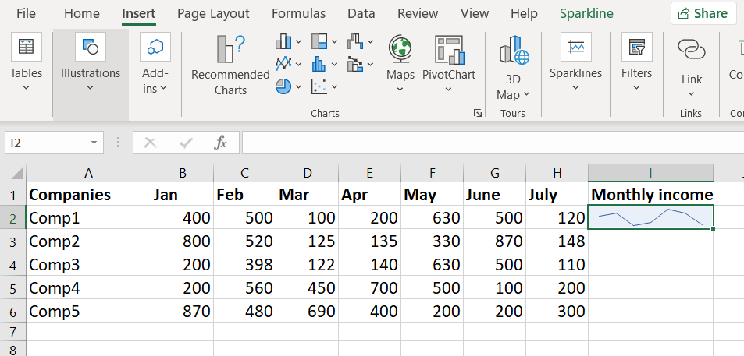This screenshot has width=744, height=356.
Task: Expand the PivotChart dropdown
Action: (449, 89)
